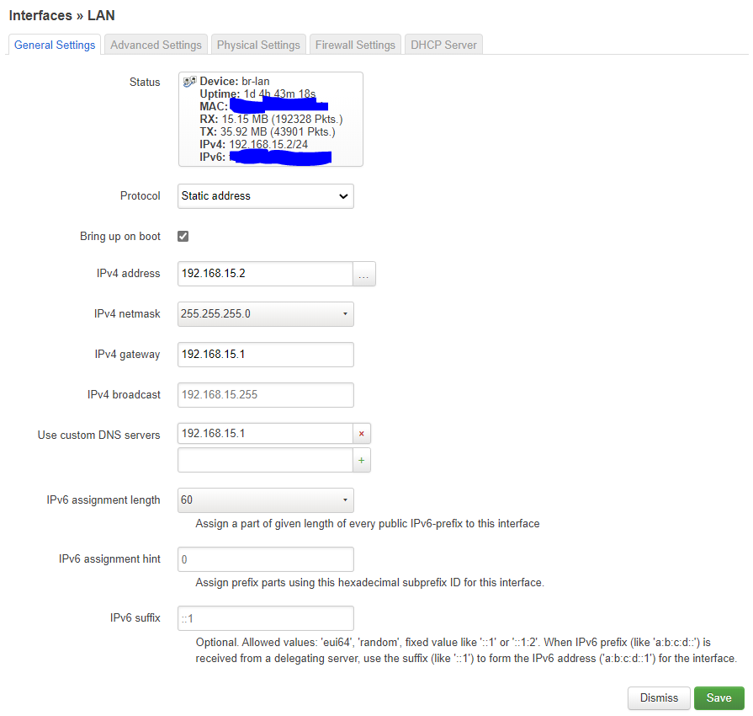The width and height of the screenshot is (753, 716).
Task: Click the IPv4 broadcast text field
Action: (265, 395)
